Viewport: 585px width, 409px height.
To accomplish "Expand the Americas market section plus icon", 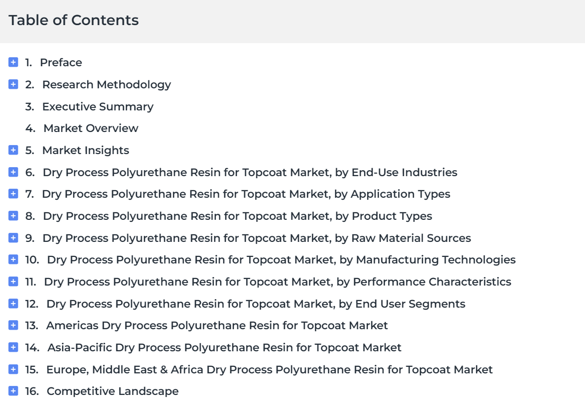I will (13, 325).
